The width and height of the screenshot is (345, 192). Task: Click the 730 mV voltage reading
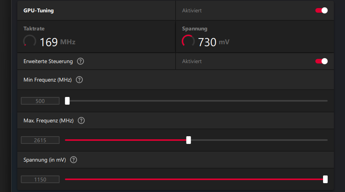213,42
